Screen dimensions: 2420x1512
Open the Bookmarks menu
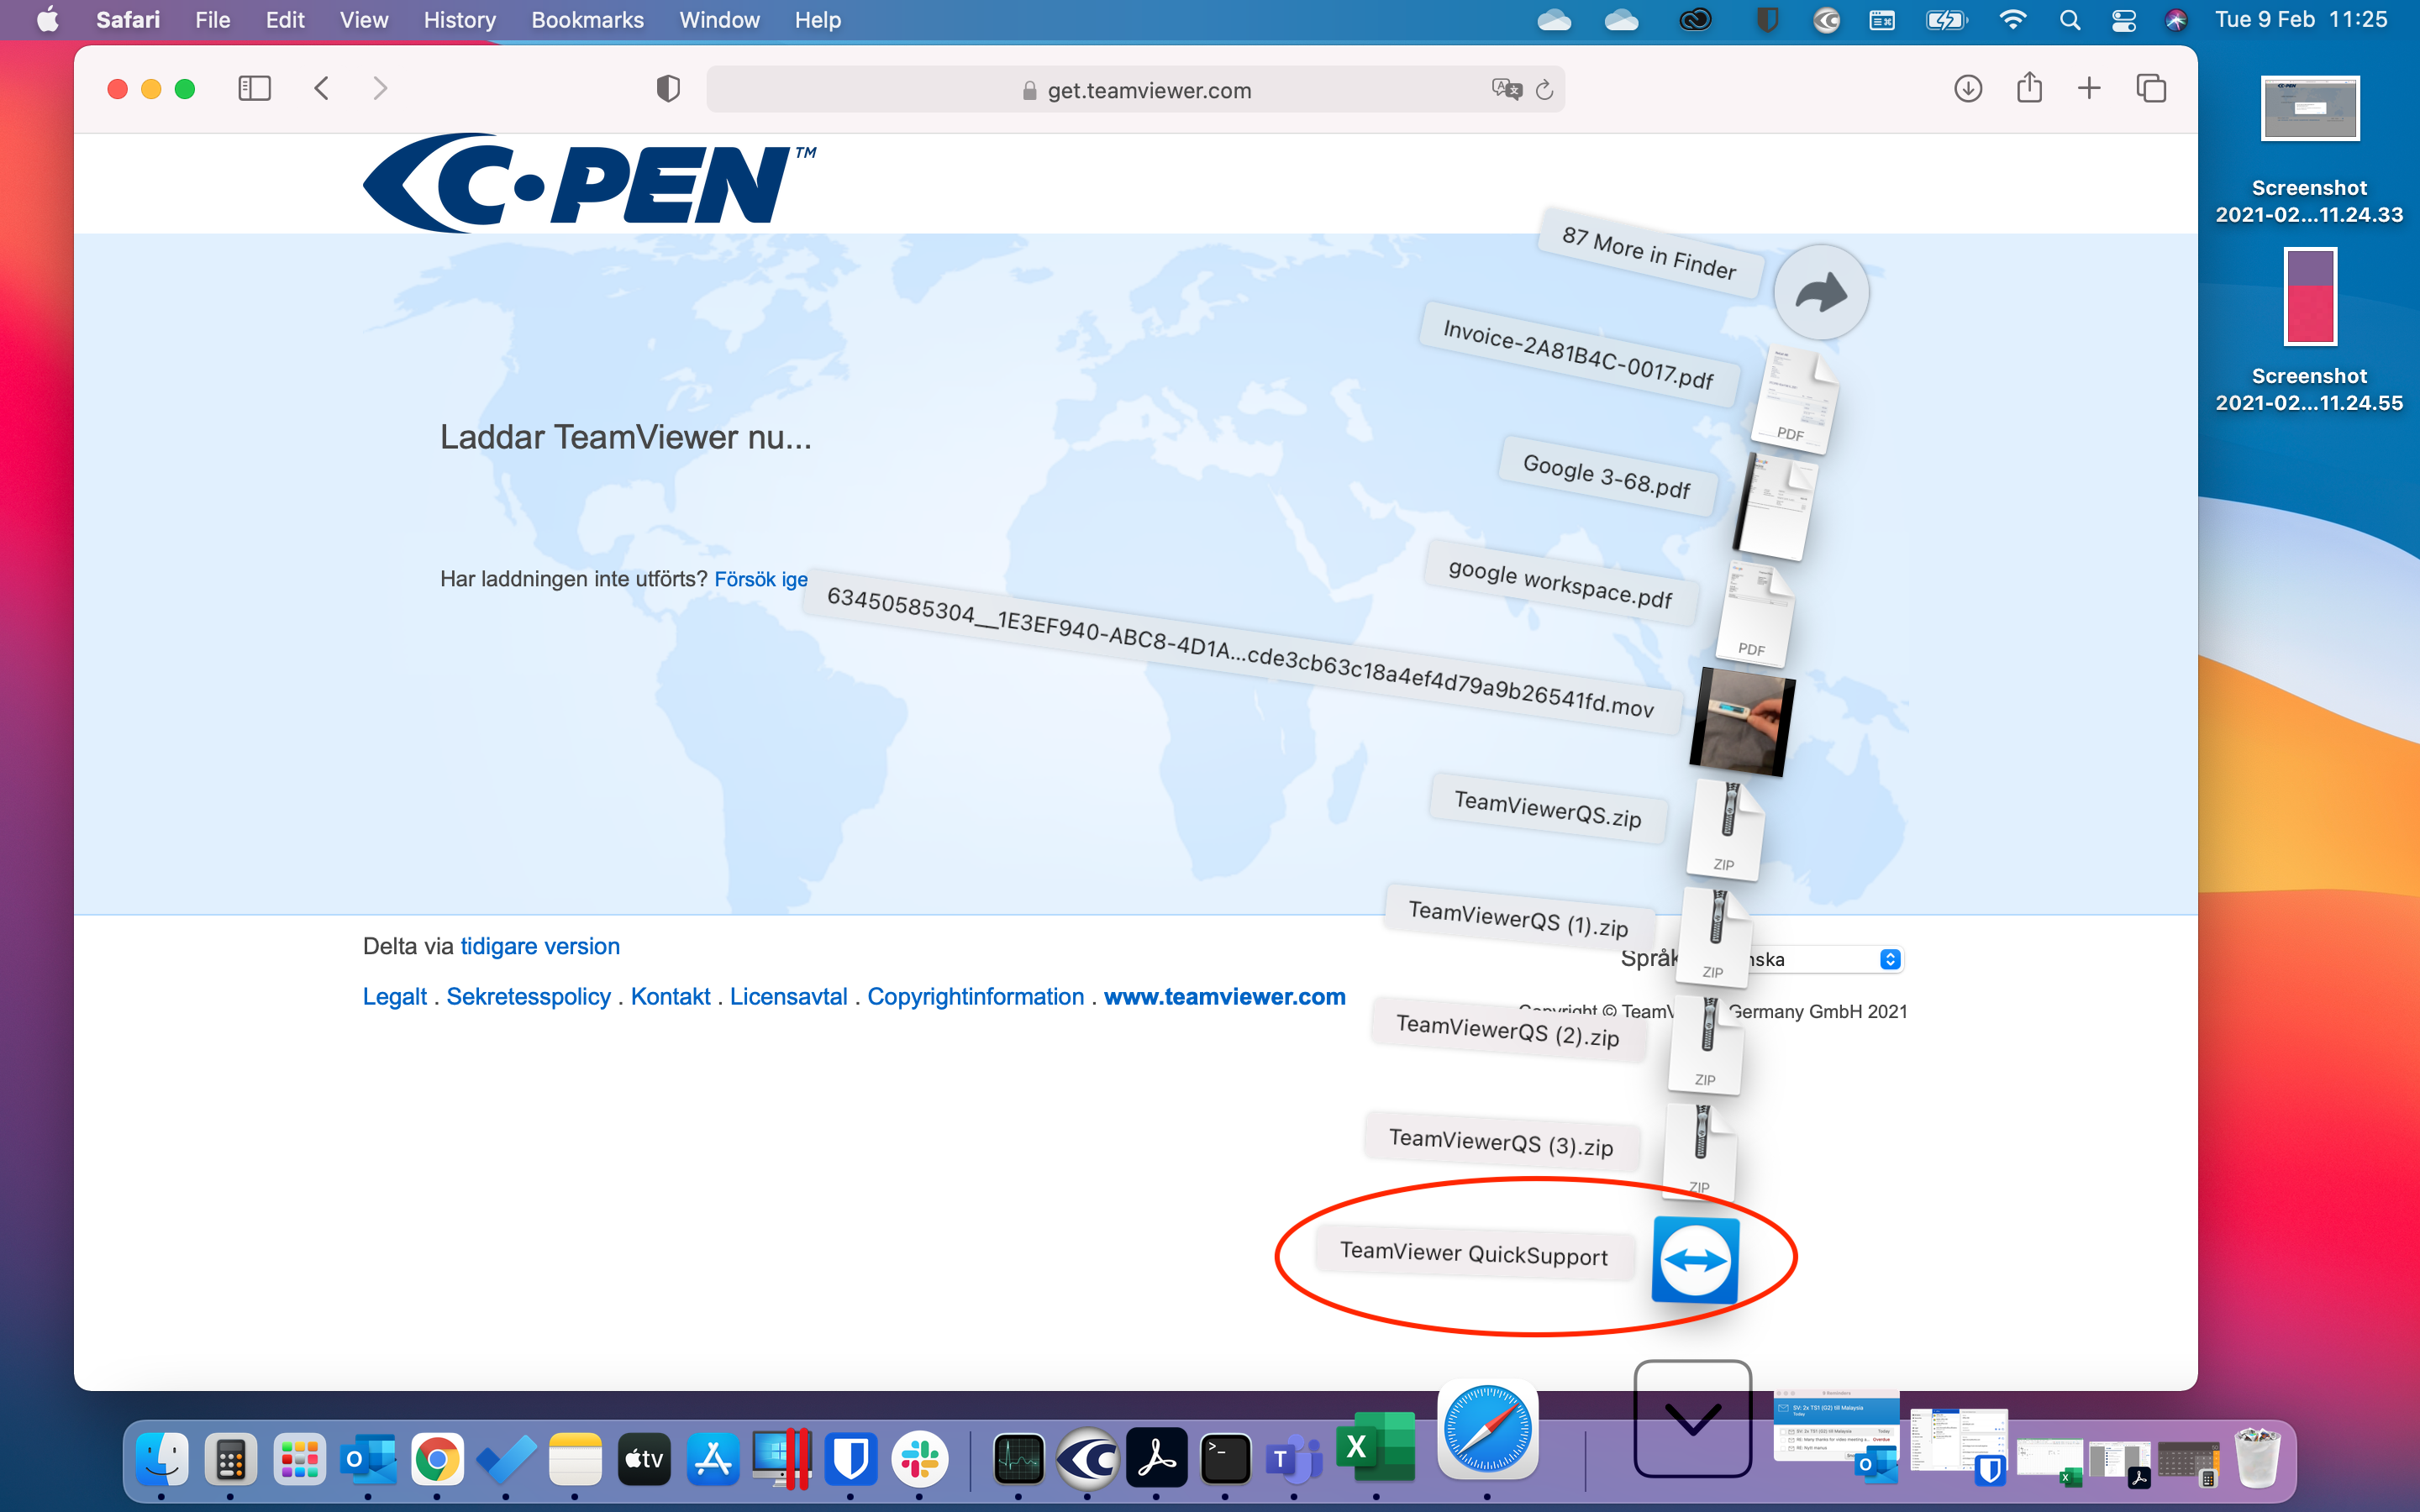(587, 20)
